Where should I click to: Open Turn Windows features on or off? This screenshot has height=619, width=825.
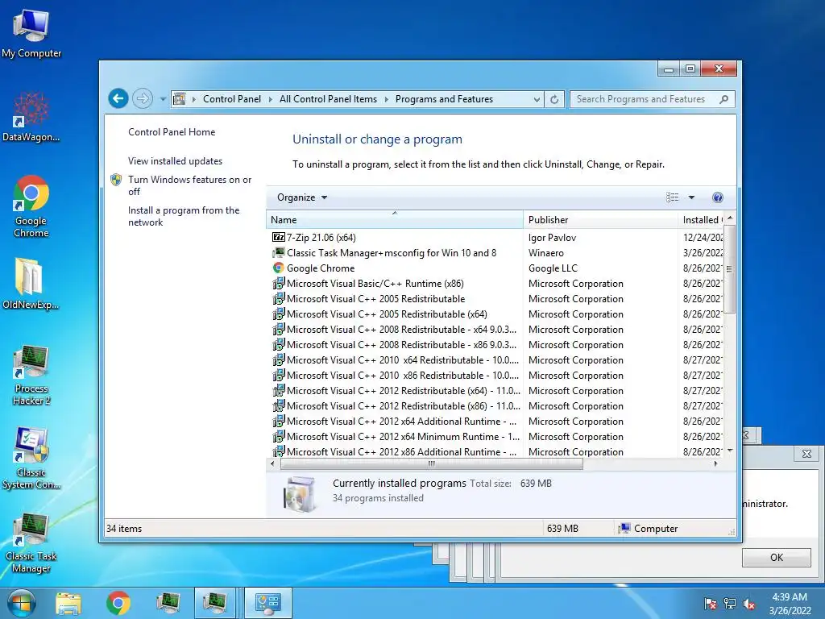tap(189, 185)
